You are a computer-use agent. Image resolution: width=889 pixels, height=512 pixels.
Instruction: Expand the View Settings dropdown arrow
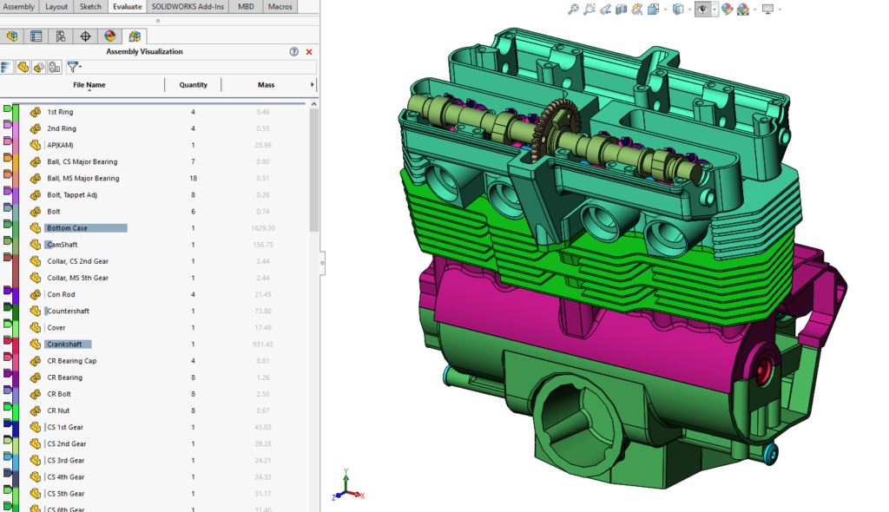780,10
